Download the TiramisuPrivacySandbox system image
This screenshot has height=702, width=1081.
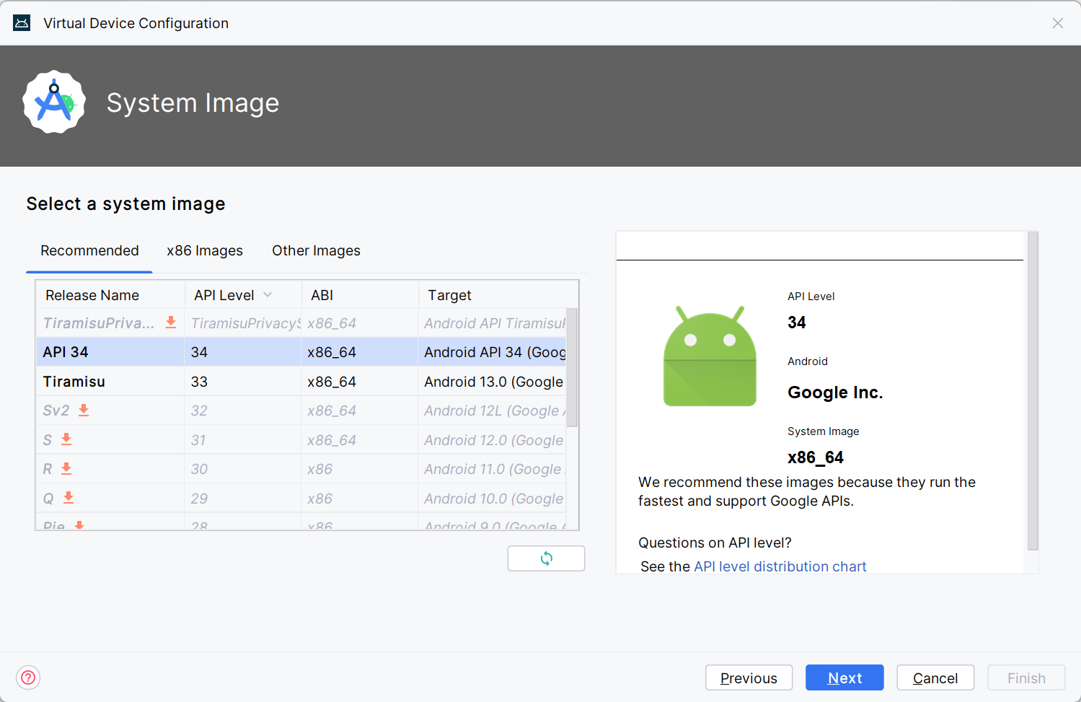tap(171, 323)
